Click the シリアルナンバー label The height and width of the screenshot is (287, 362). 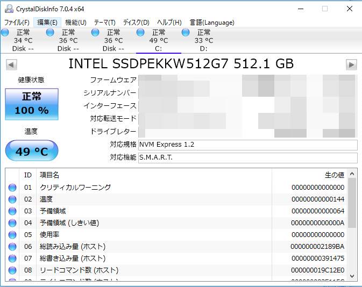[110, 93]
